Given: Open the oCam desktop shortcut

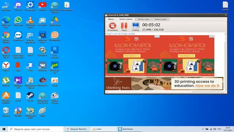Looking at the screenshot, I should click(x=55, y=81).
